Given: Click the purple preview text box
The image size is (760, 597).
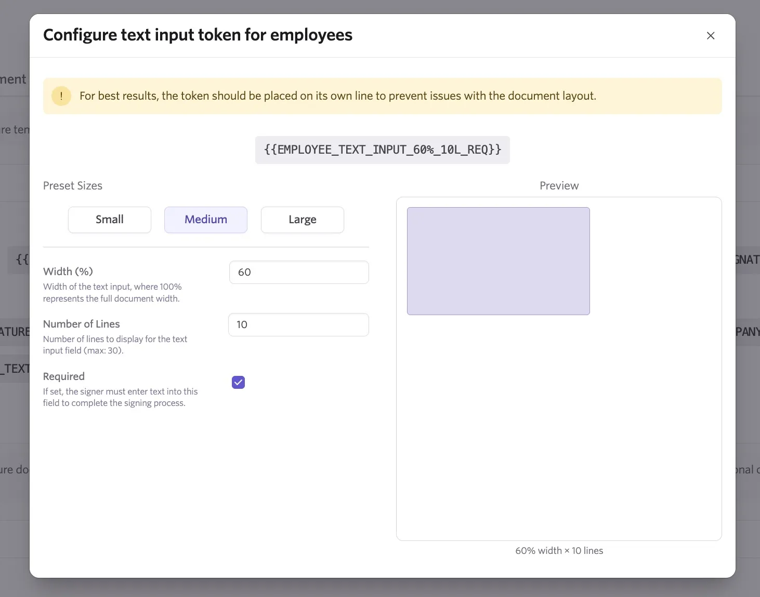Looking at the screenshot, I should coord(499,261).
